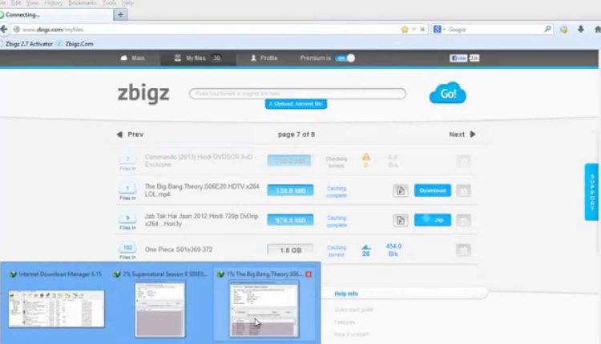Select the Internet Download Manager window thumbnail
The image size is (601, 344).
pos(56,308)
